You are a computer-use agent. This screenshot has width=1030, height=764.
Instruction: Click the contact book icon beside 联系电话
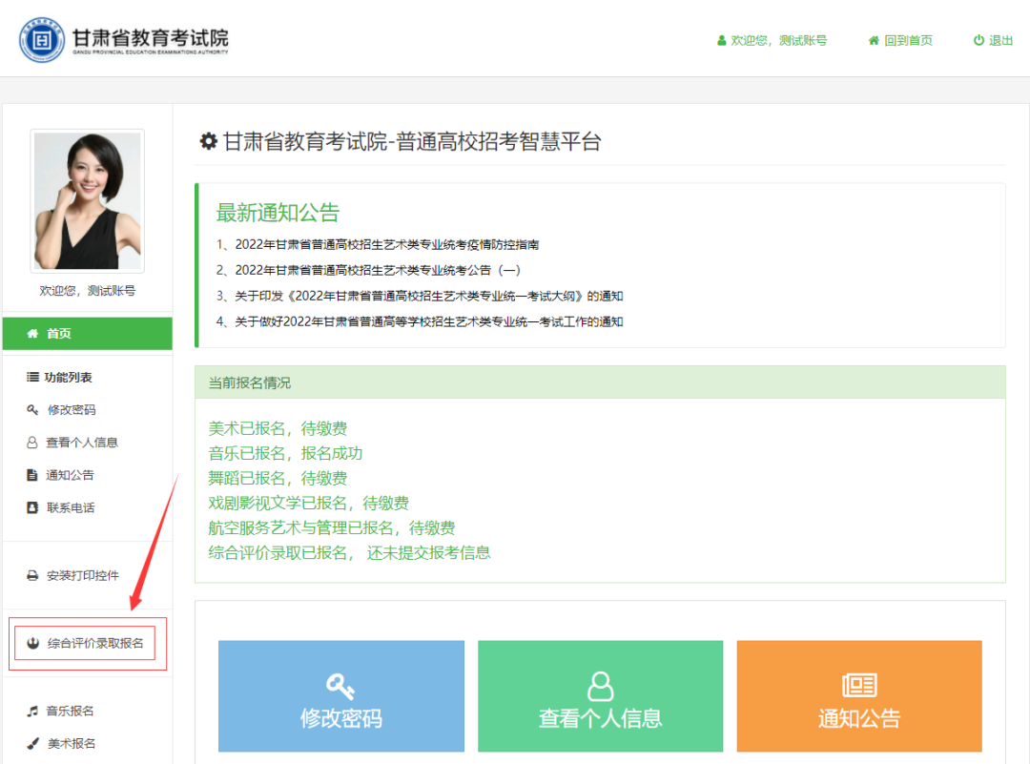coord(32,507)
